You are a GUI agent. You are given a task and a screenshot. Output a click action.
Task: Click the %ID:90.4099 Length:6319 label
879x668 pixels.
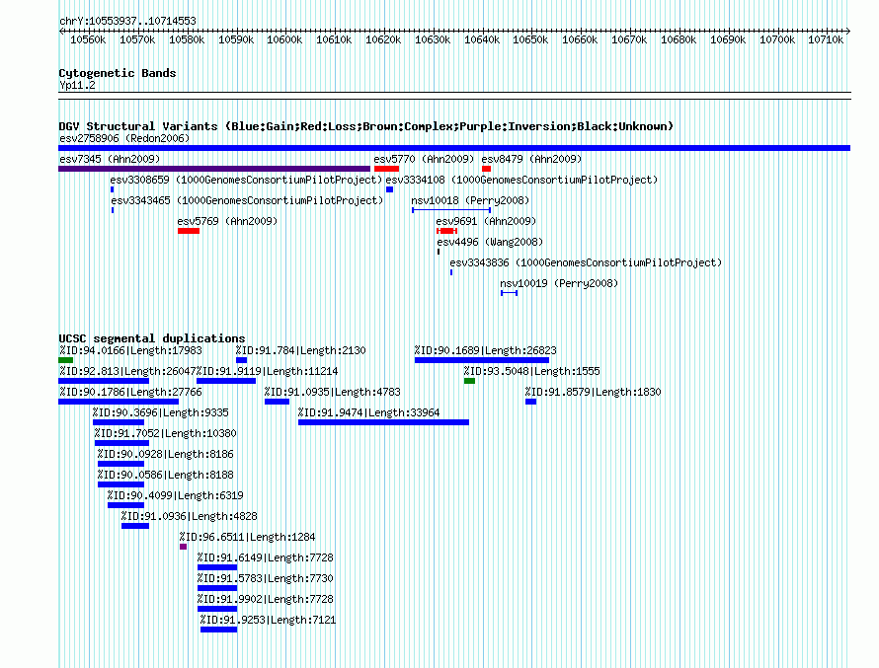click(x=176, y=495)
